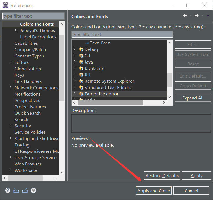The image size is (213, 200).
Task: Open the forward history dropdown arrow
Action: [x=202, y=16]
